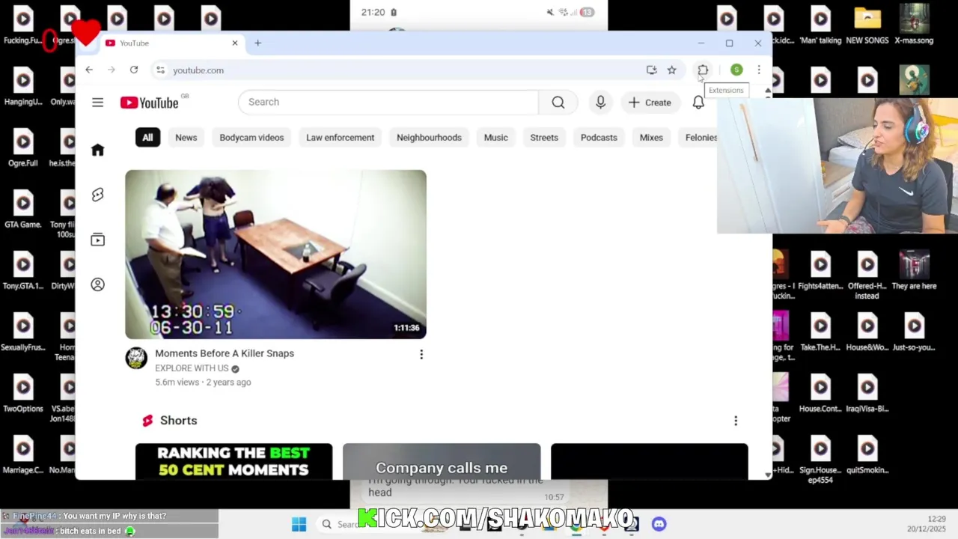Open the 'Man' talking desktop file
Screen dimensions: 958x539
[820, 25]
